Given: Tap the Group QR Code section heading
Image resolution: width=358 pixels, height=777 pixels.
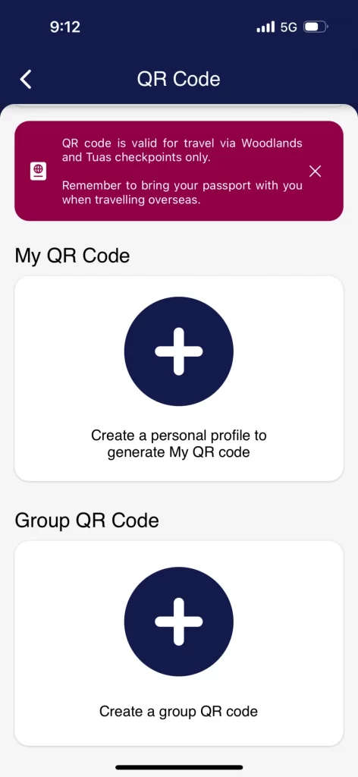Looking at the screenshot, I should (x=87, y=521).
